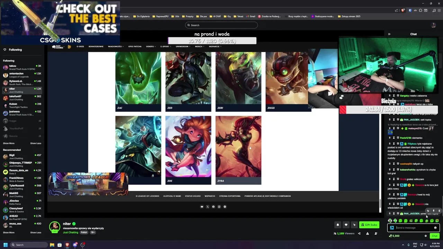
Task: Open FrankDimes recommended channel
Action: tap(22, 179)
